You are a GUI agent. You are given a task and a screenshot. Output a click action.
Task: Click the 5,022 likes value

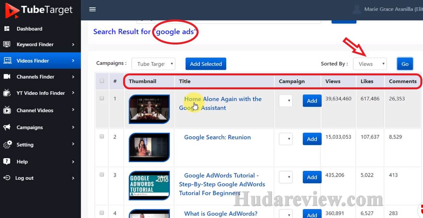(368, 175)
